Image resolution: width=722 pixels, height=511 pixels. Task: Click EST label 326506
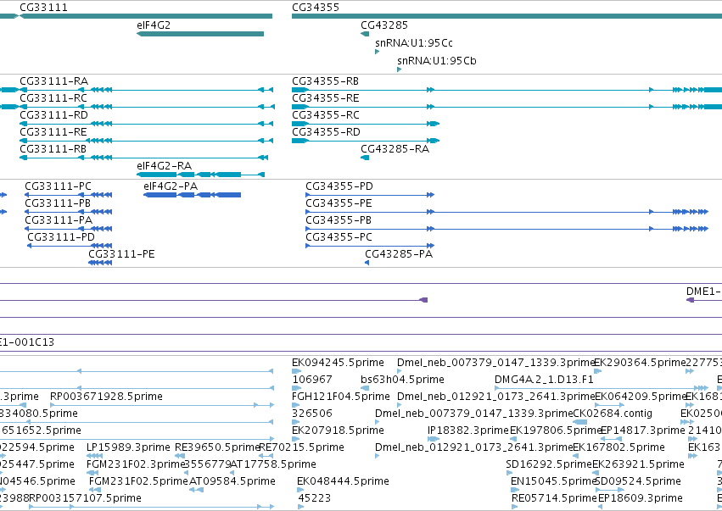[x=312, y=414]
